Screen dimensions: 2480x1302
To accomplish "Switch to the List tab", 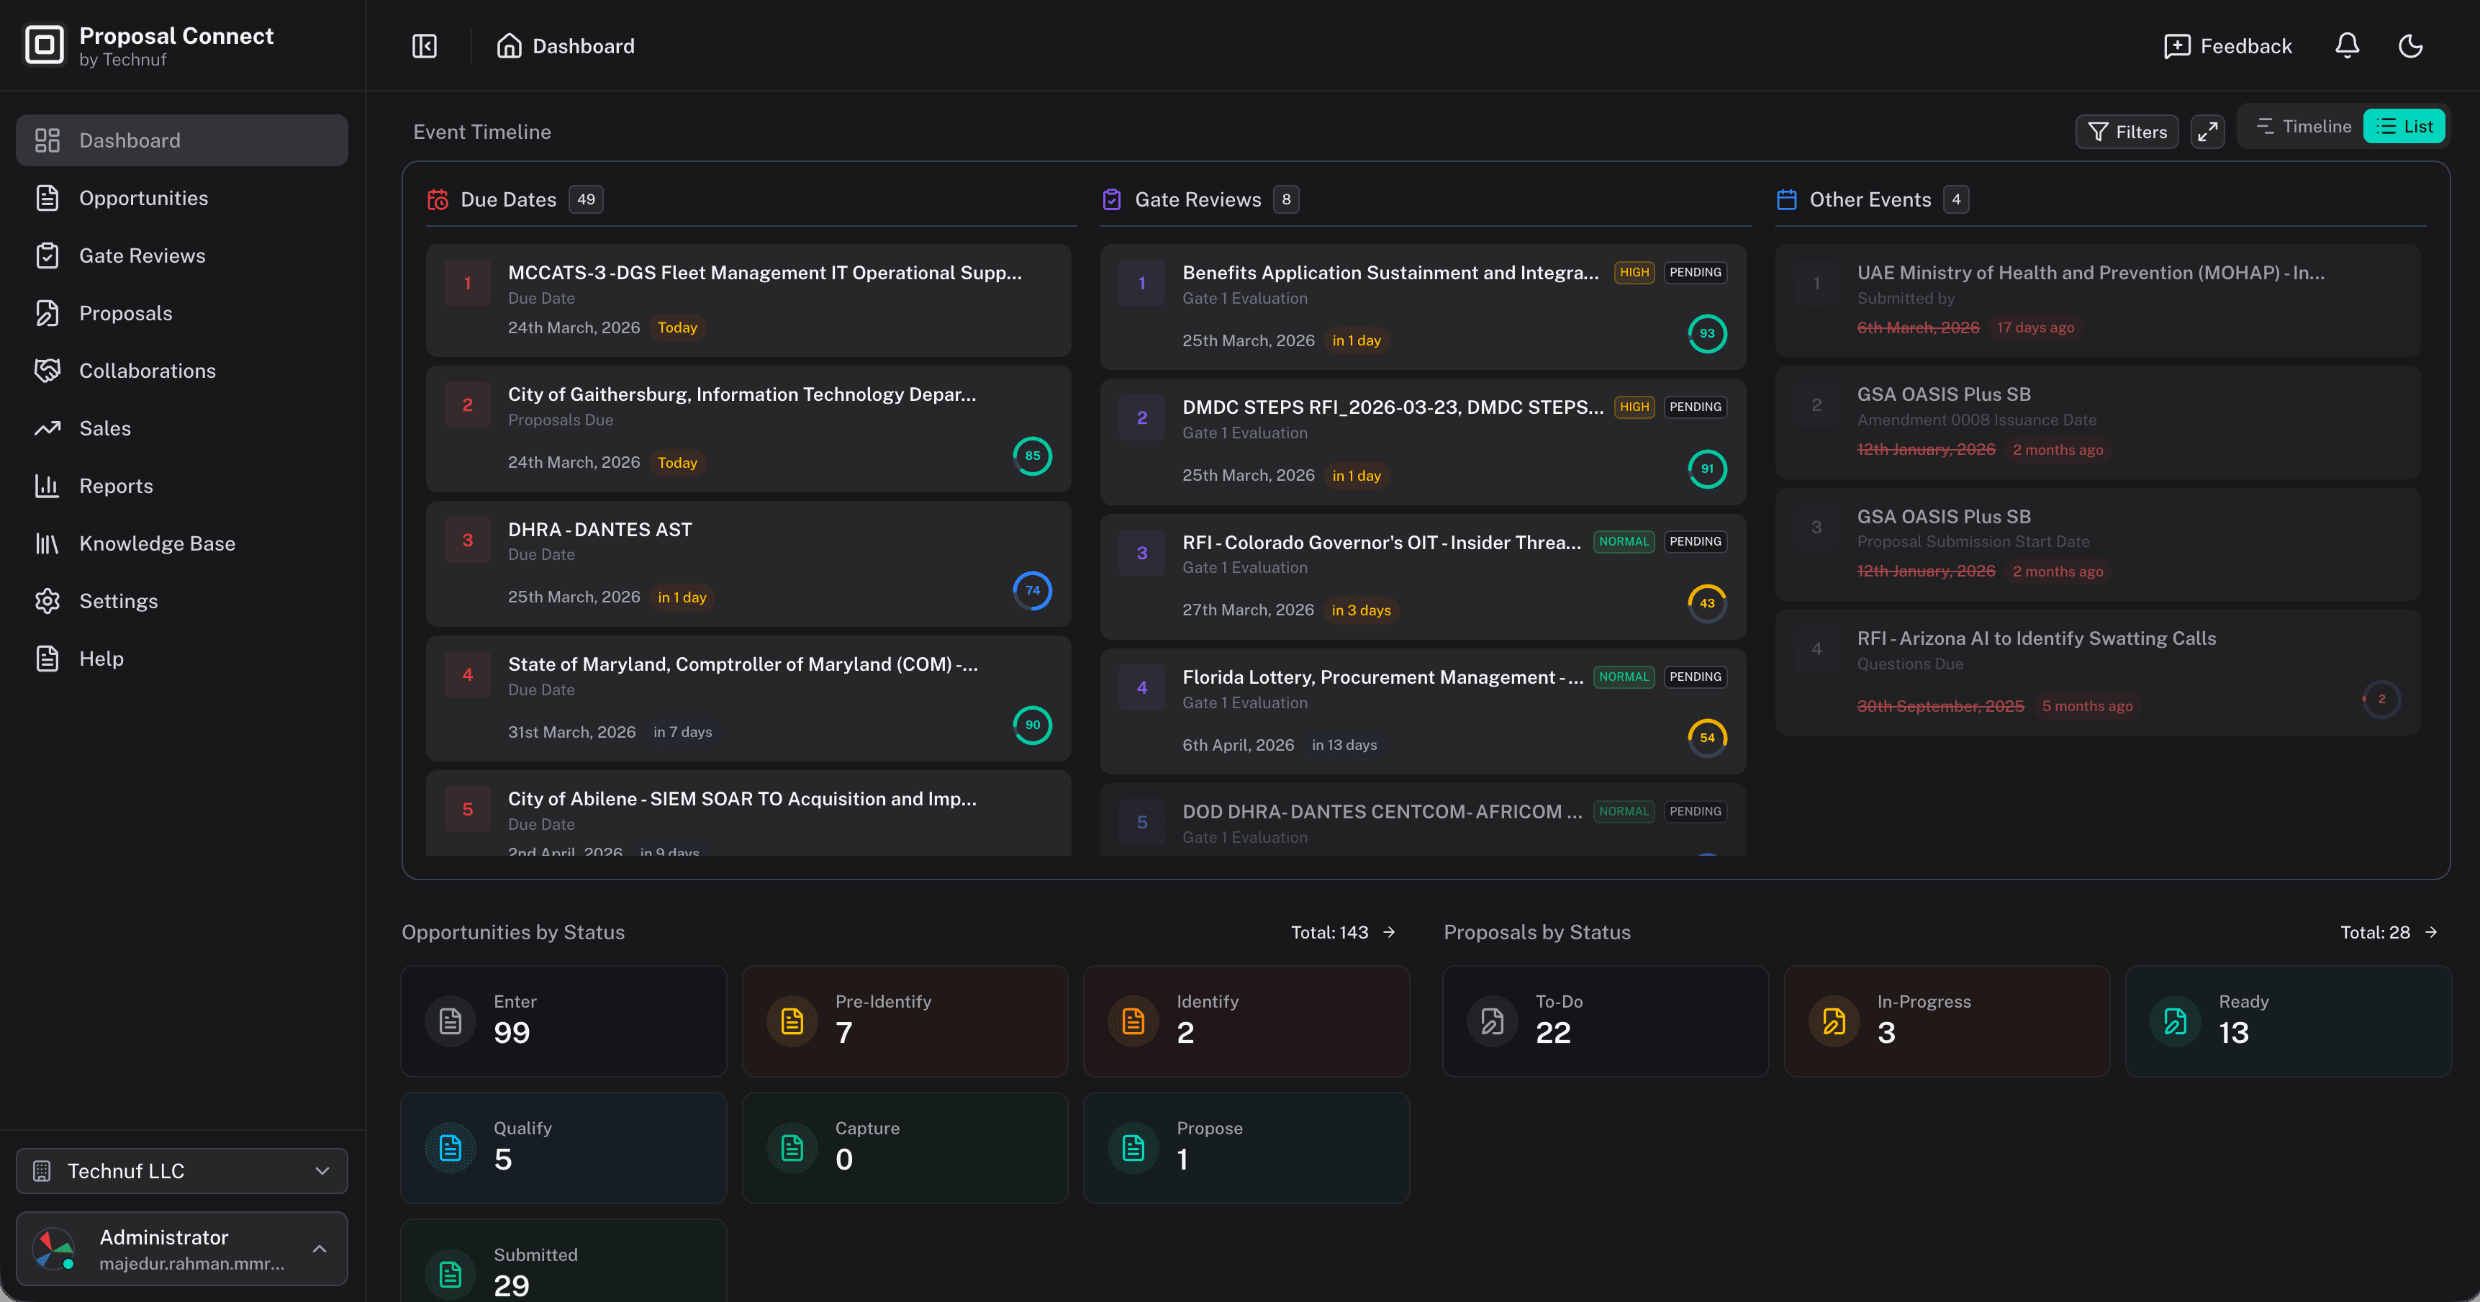I will [2405, 126].
